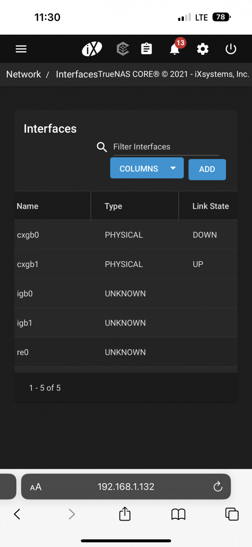Reload the page in Safari
This screenshot has height=547, width=252.
pyautogui.click(x=218, y=486)
